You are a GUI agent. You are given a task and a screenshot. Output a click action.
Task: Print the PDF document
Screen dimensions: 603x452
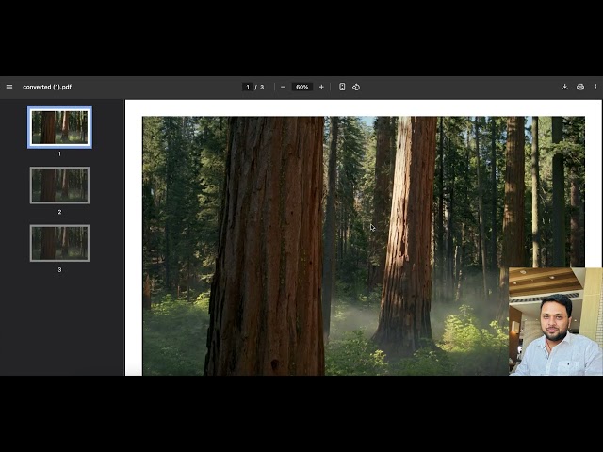tap(580, 87)
